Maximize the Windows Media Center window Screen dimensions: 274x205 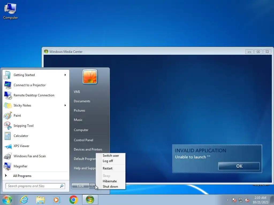point(258,52)
